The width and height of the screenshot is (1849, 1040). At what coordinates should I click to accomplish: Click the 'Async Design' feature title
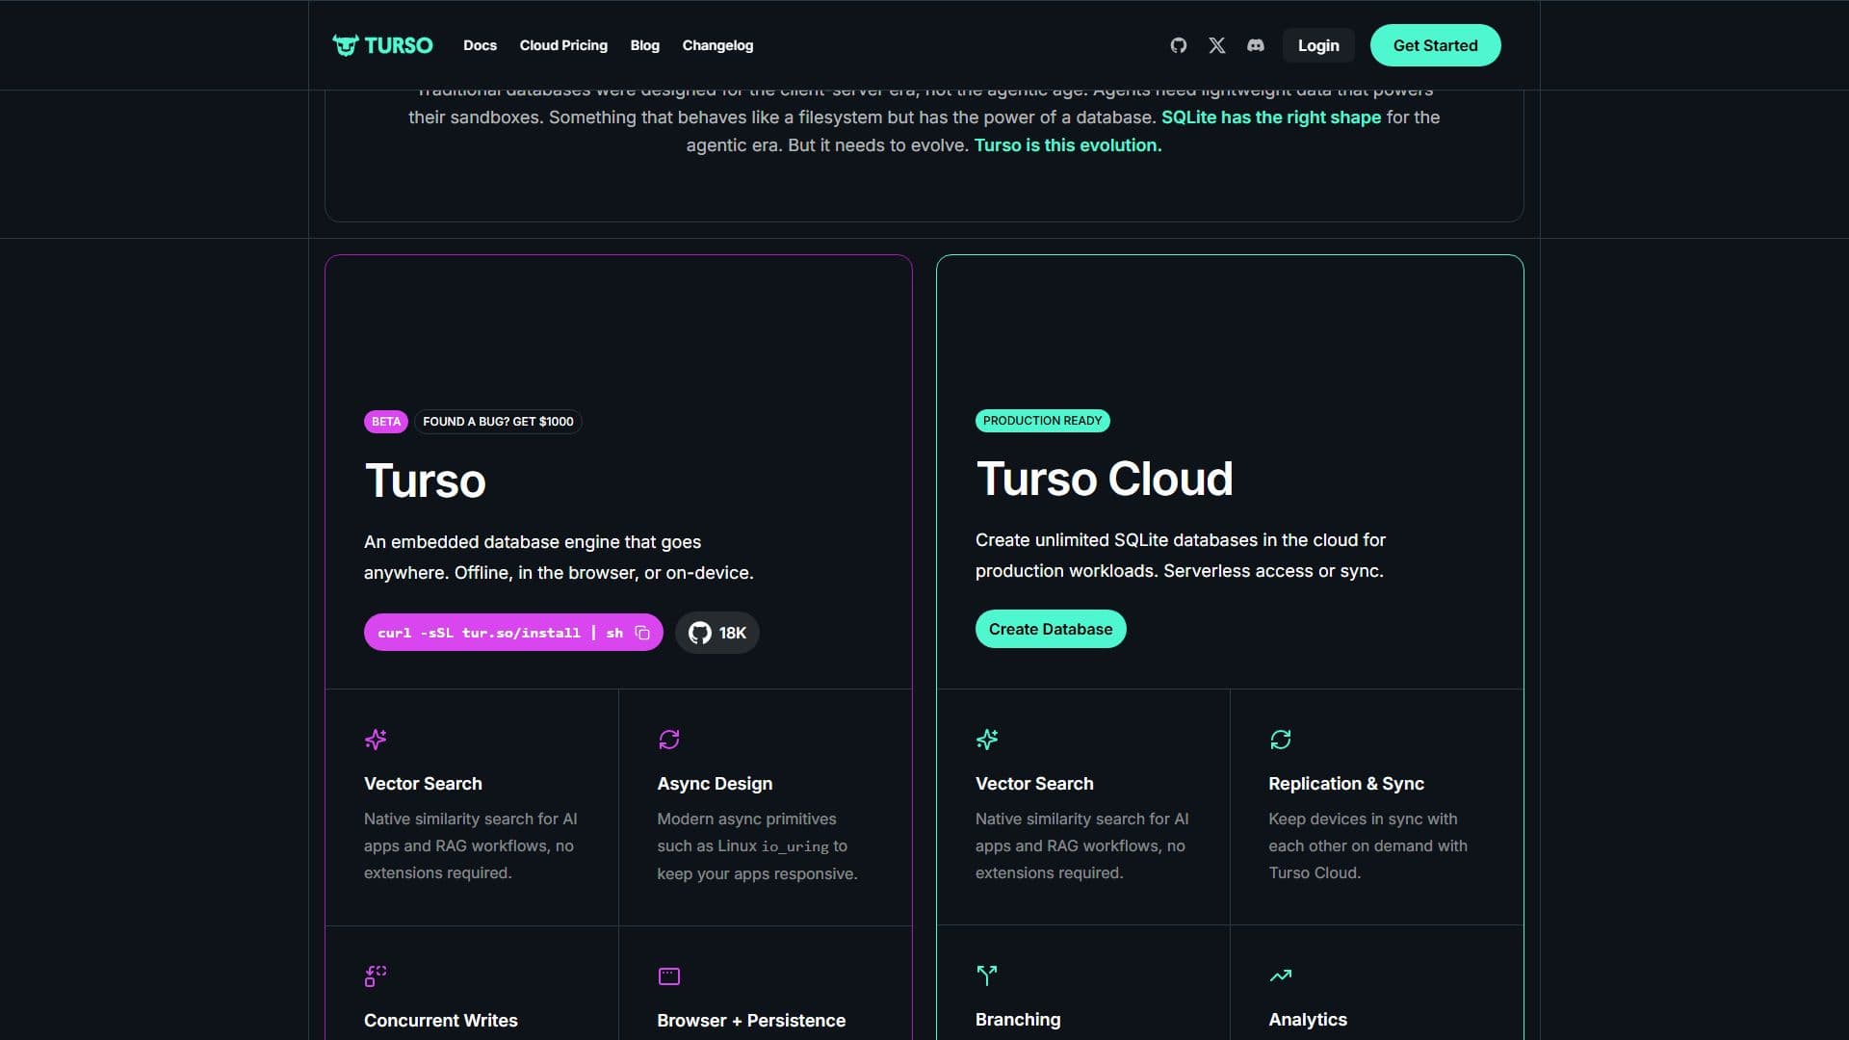715,784
